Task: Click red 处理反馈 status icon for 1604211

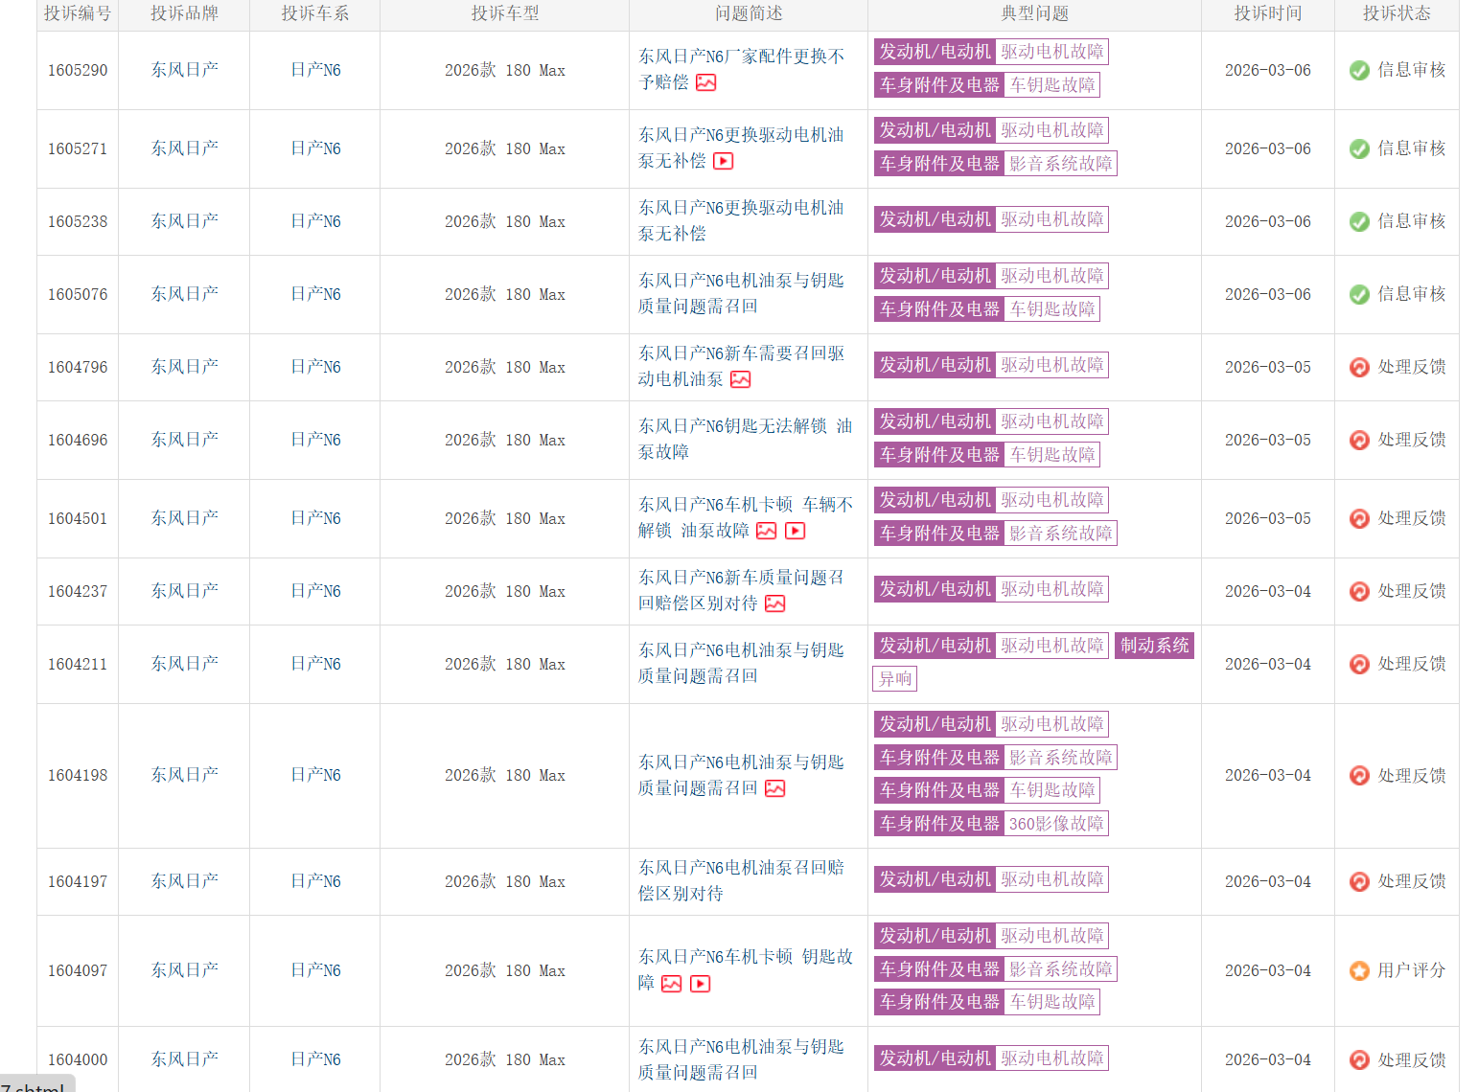Action: pyautogui.click(x=1358, y=664)
